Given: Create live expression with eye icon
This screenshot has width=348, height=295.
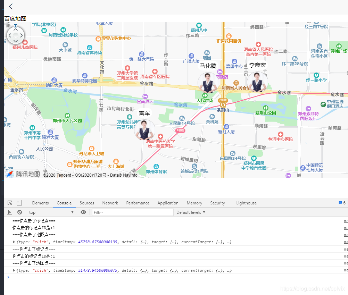Looking at the screenshot, I should click(x=83, y=212).
